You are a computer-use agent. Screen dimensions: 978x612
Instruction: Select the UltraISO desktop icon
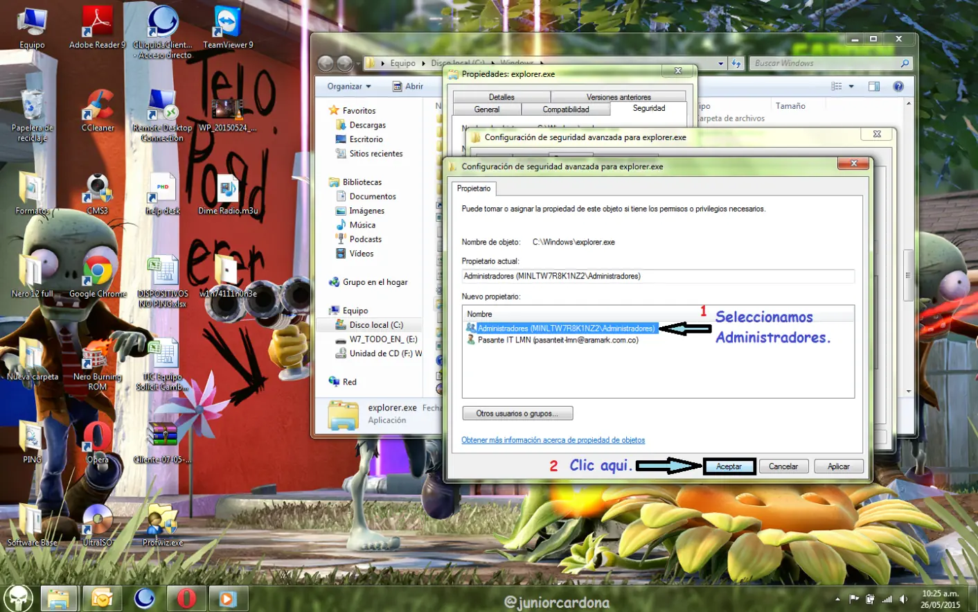point(98,525)
